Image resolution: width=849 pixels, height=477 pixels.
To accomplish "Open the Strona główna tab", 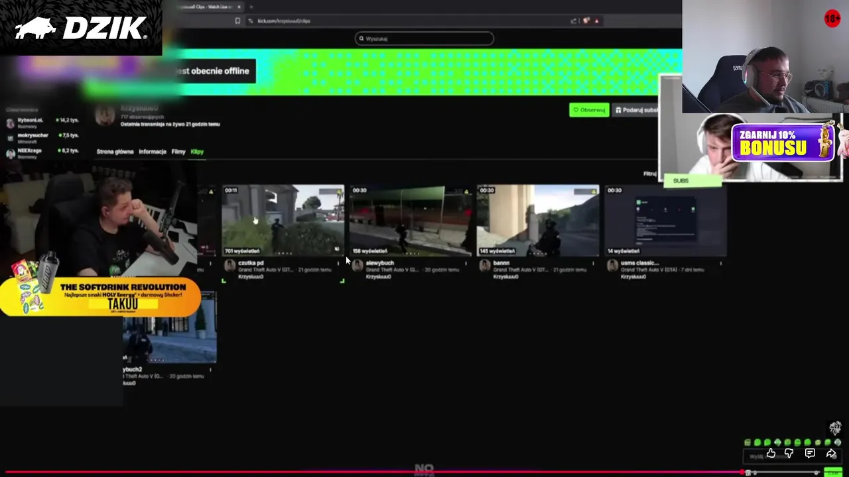I will [115, 152].
